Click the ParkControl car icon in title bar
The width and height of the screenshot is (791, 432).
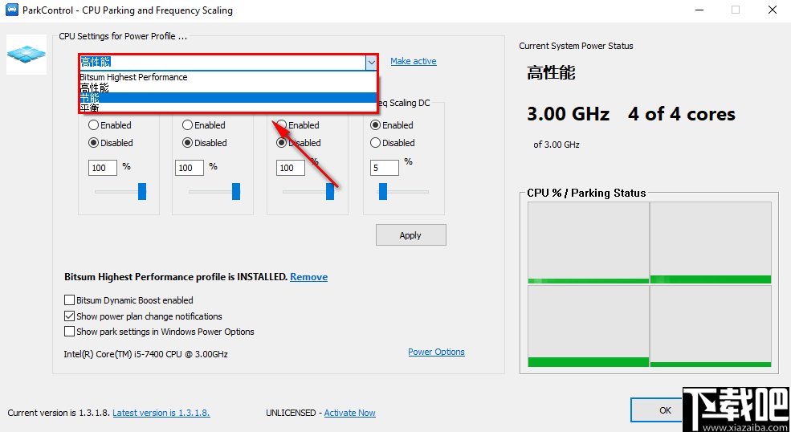pos(11,10)
